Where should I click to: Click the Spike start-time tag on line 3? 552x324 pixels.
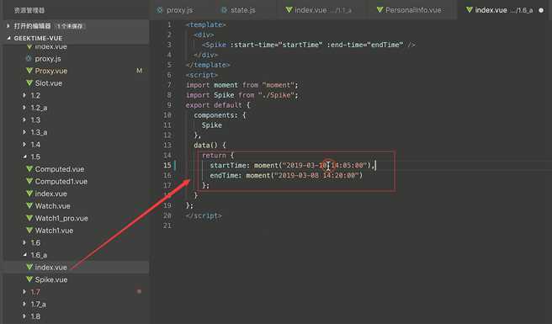pyautogui.click(x=308, y=45)
